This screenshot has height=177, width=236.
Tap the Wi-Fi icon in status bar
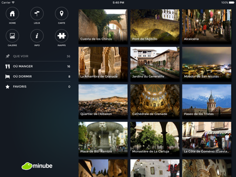[x=13, y=2]
